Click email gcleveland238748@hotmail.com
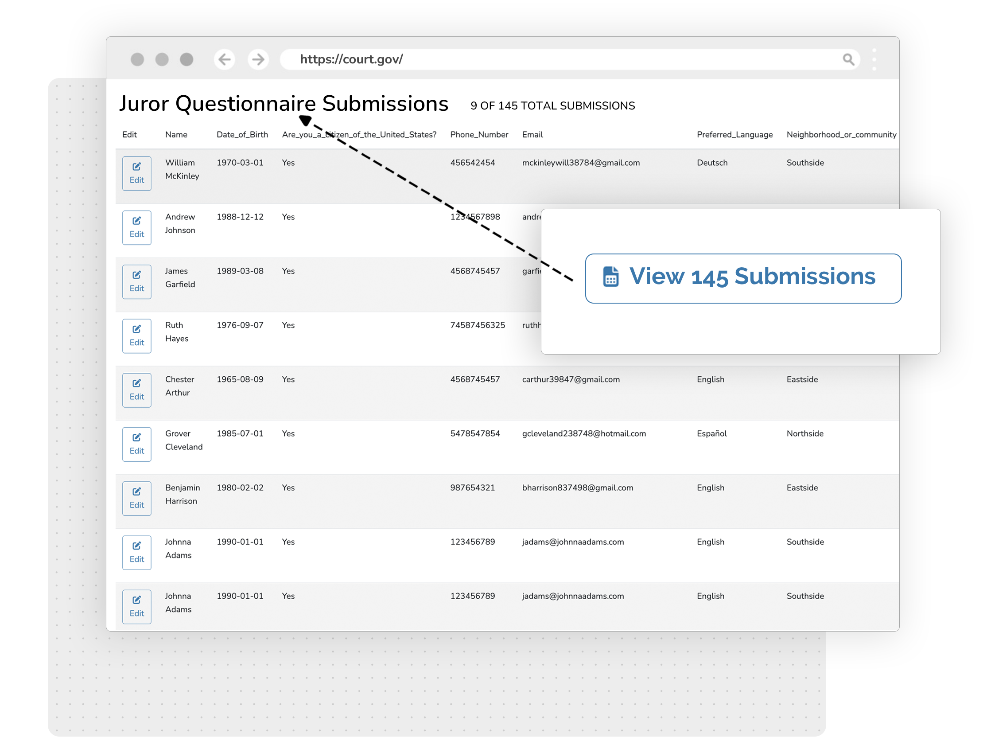Viewport: 987px width, 753px height. click(584, 434)
